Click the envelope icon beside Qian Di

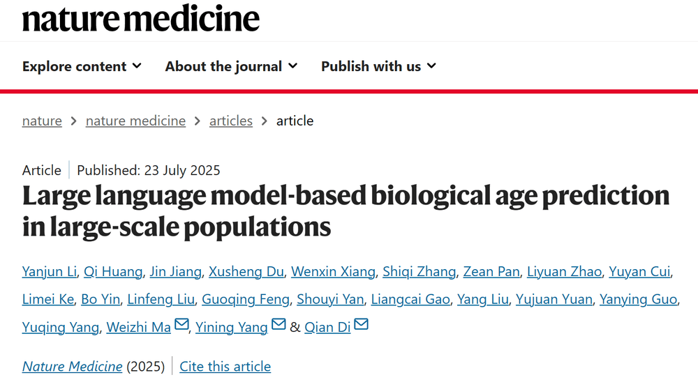pyautogui.click(x=361, y=325)
